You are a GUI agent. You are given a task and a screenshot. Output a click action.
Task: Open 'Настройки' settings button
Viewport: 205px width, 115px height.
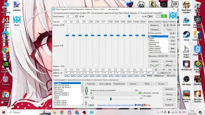point(169,89)
